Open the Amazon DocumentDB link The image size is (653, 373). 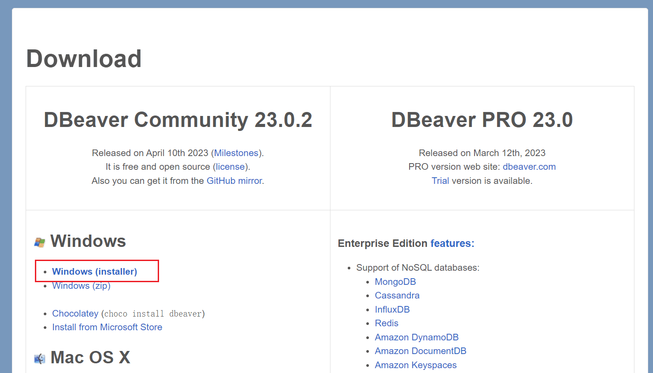click(x=421, y=351)
